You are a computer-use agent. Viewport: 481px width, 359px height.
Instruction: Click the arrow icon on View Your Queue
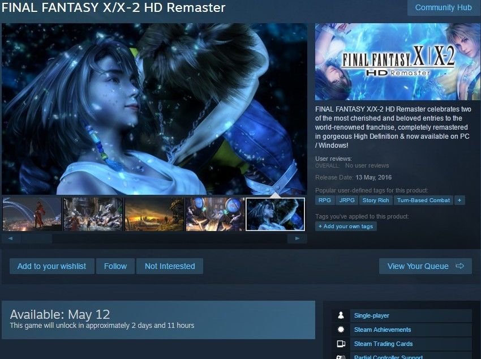point(460,266)
